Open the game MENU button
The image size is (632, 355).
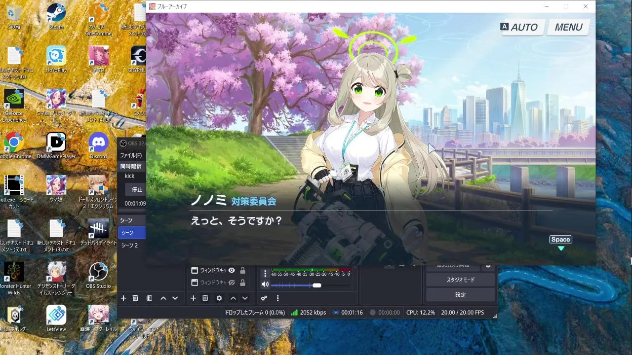pyautogui.click(x=568, y=27)
